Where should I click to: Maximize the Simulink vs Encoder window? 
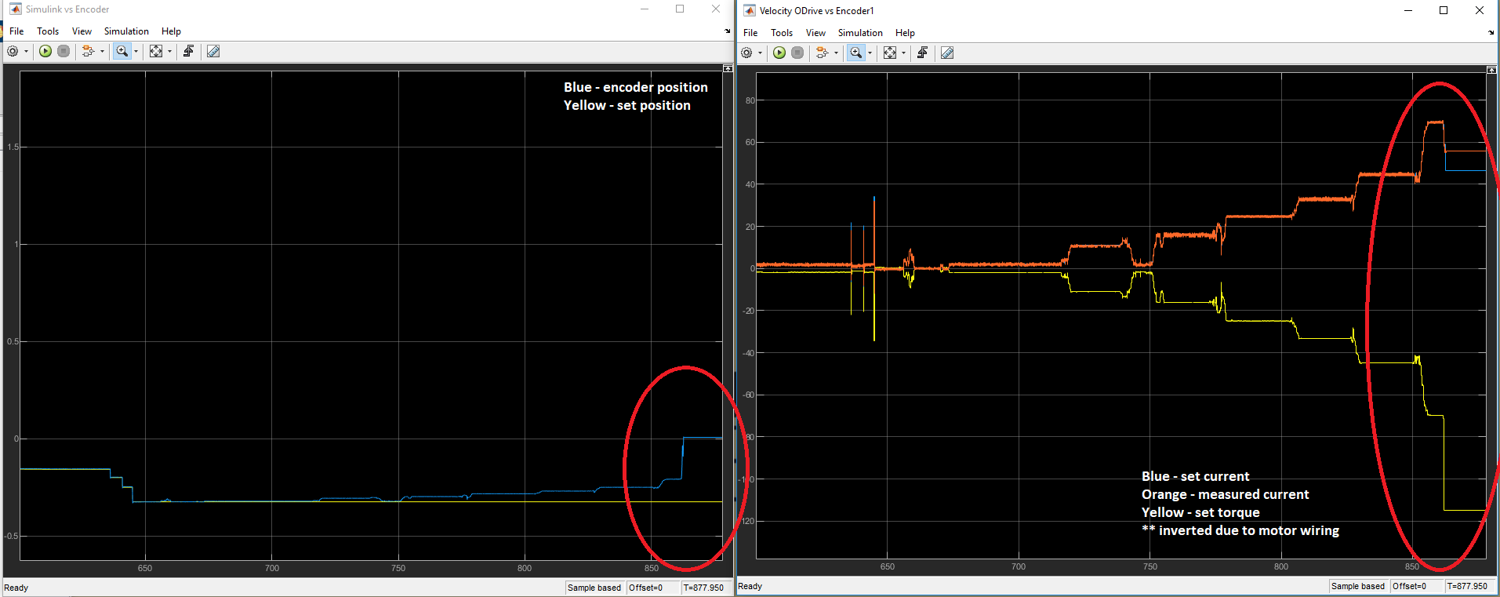(x=680, y=9)
